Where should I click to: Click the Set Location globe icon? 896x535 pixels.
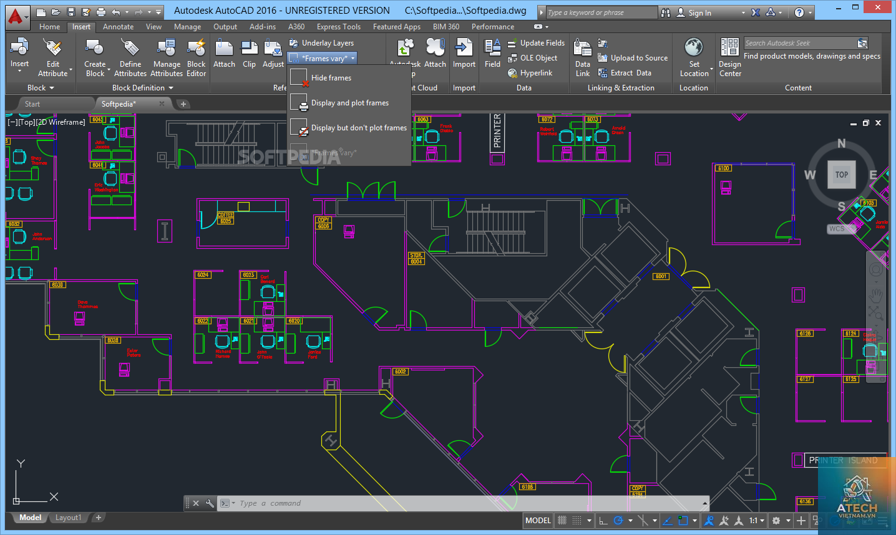click(694, 47)
